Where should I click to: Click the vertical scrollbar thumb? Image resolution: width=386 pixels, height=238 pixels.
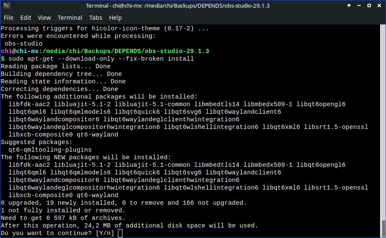[x=383, y=228]
